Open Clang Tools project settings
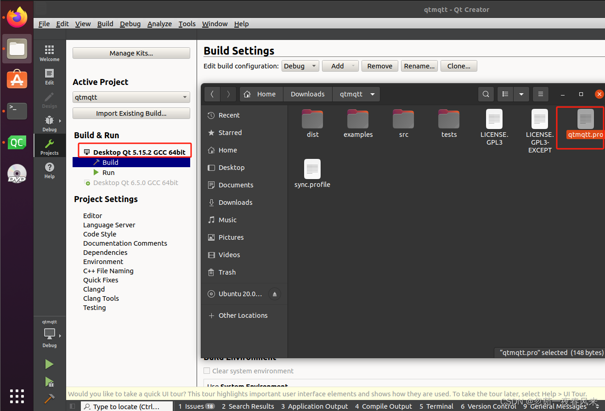The height and width of the screenshot is (411, 605). tap(101, 298)
